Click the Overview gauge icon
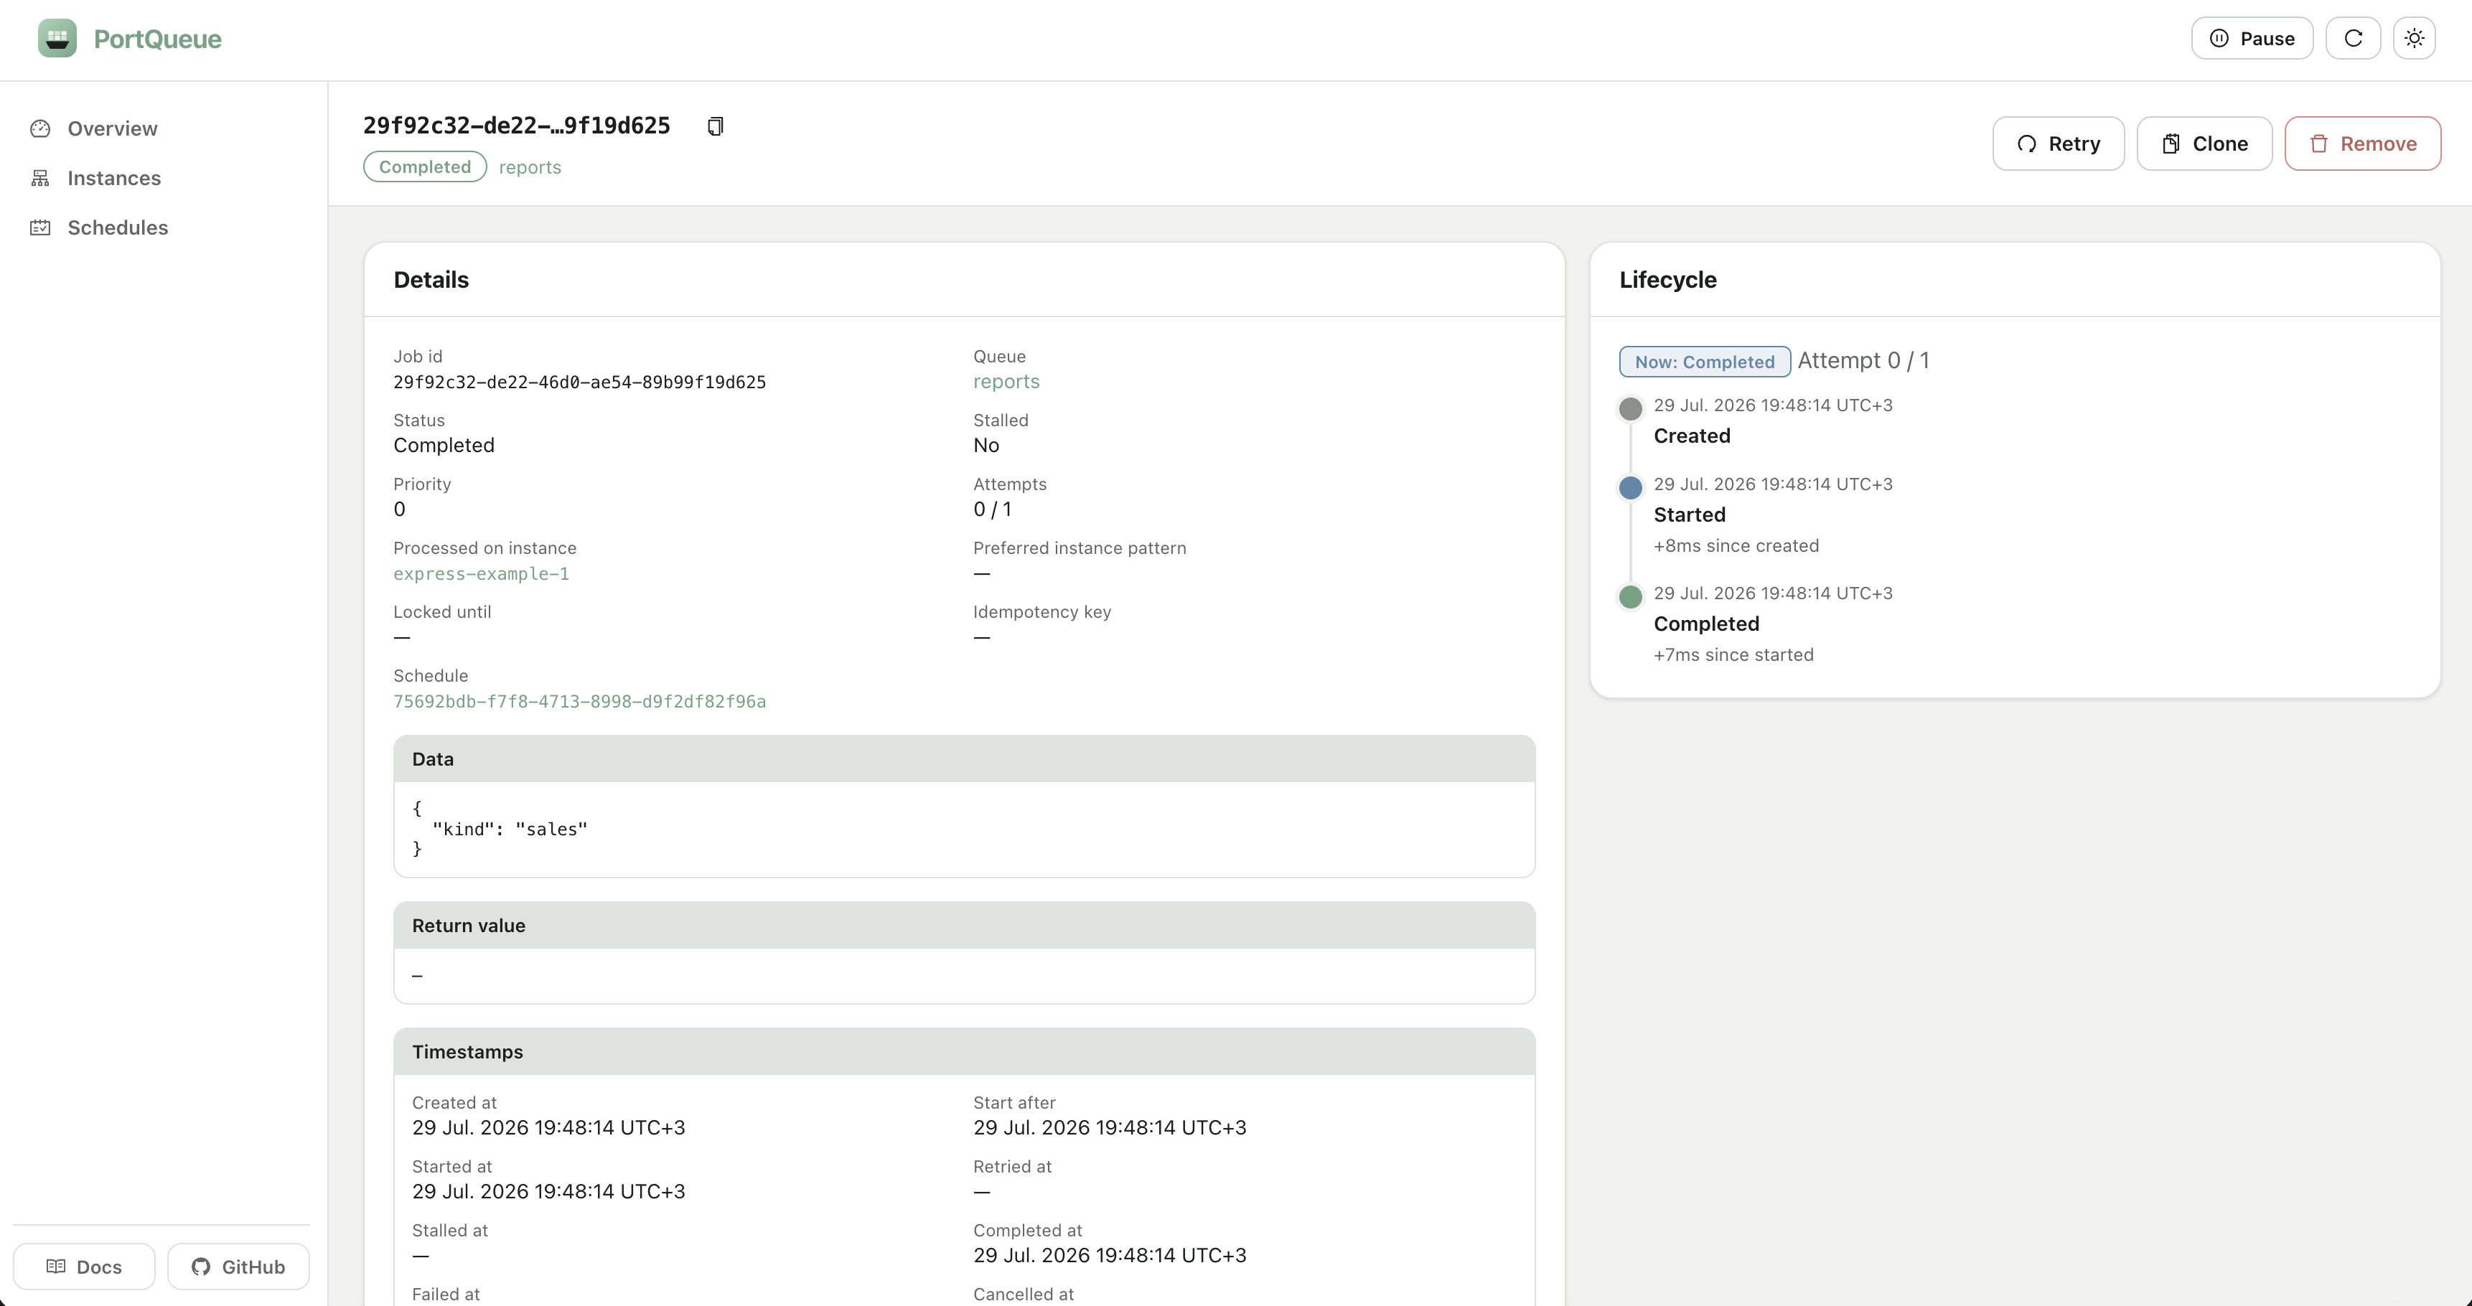2472x1306 pixels. (x=40, y=128)
